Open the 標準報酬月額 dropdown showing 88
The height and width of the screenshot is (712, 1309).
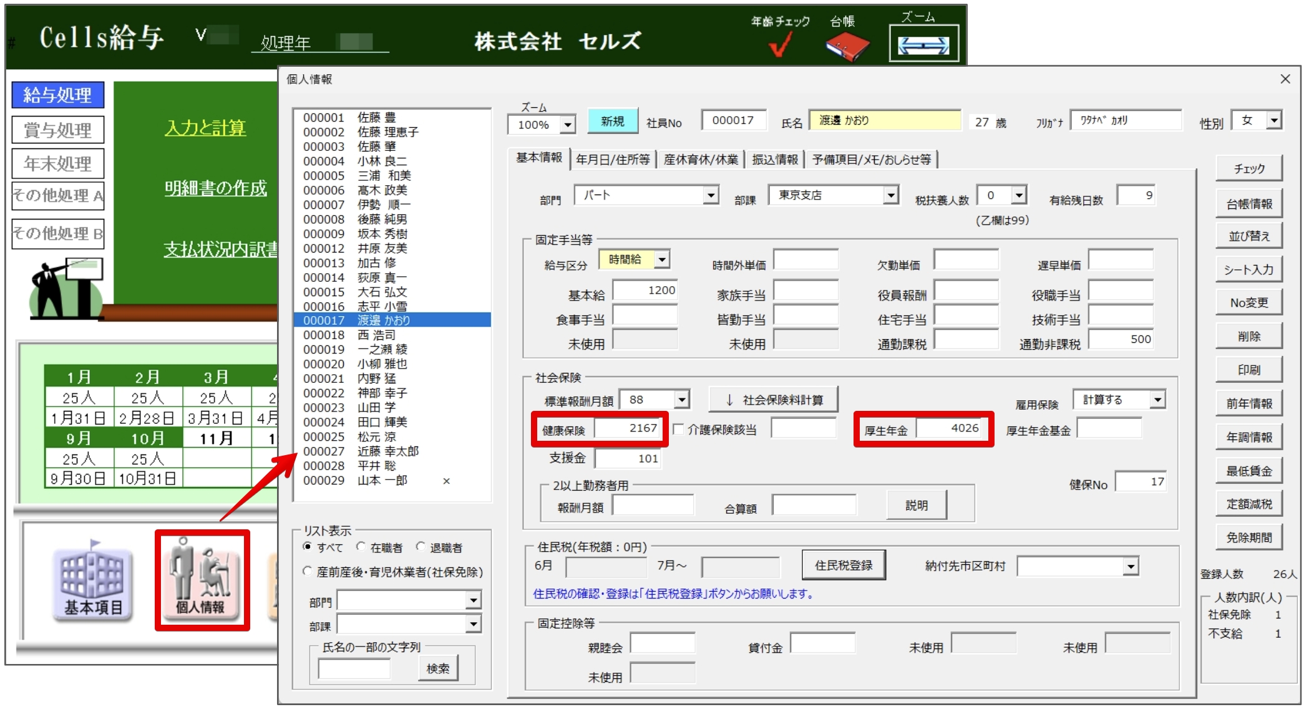[x=682, y=400]
